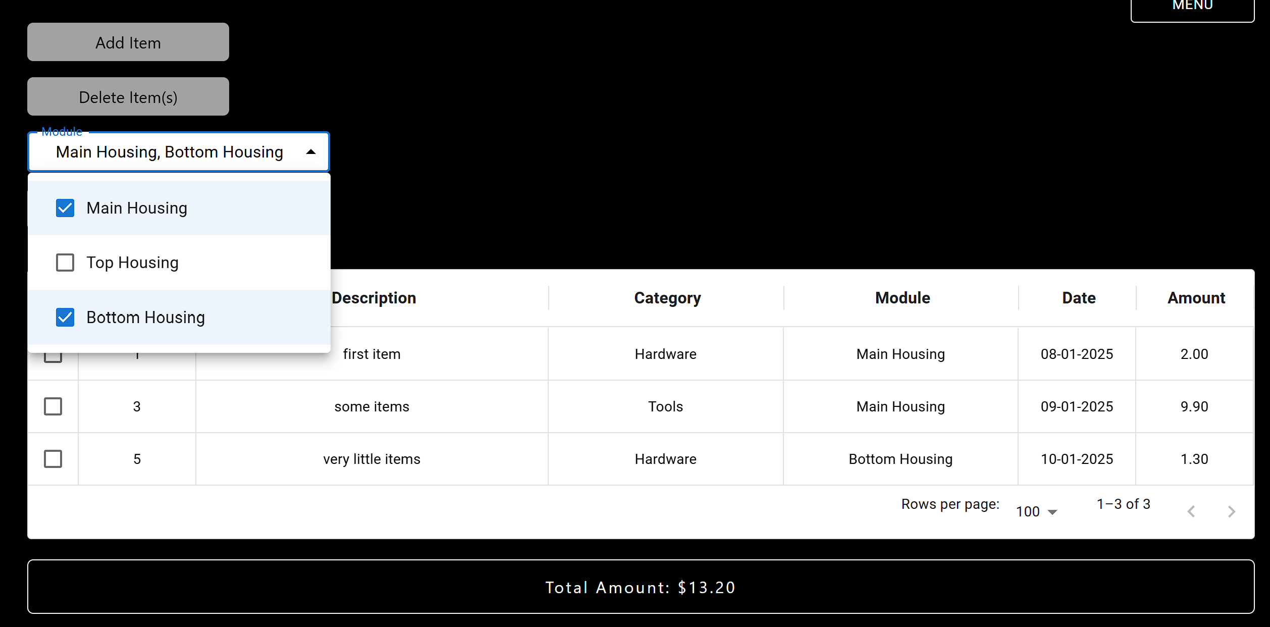Sort by the Module column header
This screenshot has width=1270, height=627.
click(x=903, y=298)
